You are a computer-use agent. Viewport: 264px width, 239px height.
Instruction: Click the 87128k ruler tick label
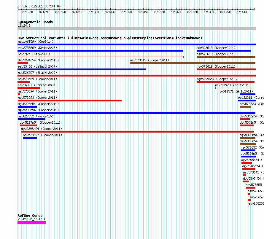click(x=28, y=12)
